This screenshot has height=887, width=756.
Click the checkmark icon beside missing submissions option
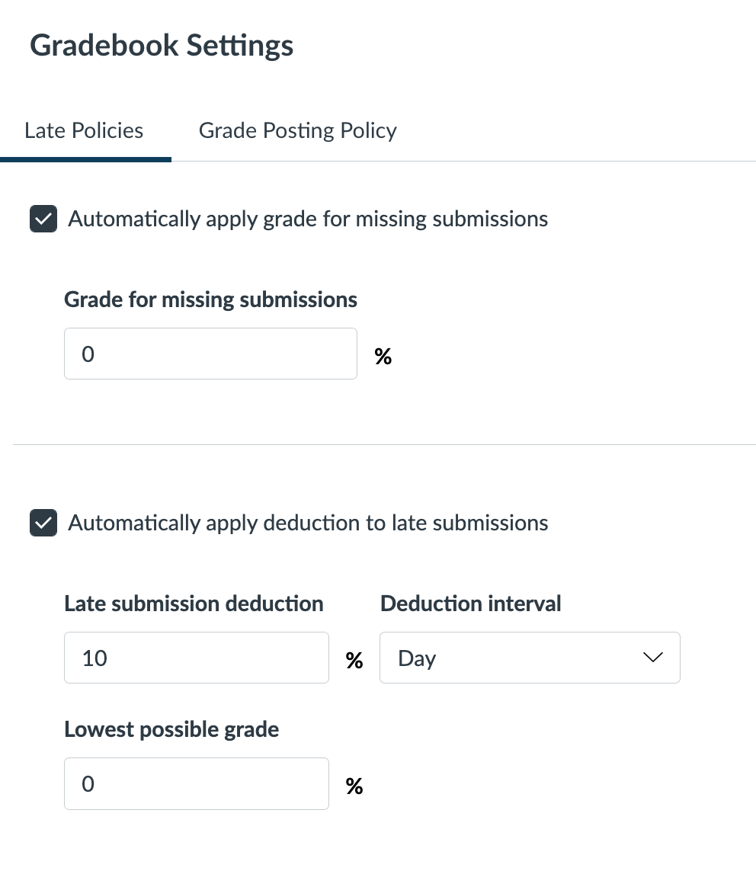pos(43,219)
